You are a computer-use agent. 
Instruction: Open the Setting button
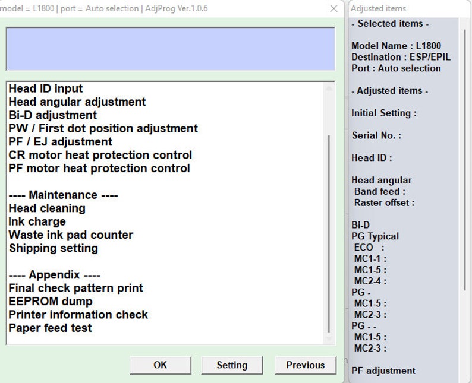(x=232, y=365)
